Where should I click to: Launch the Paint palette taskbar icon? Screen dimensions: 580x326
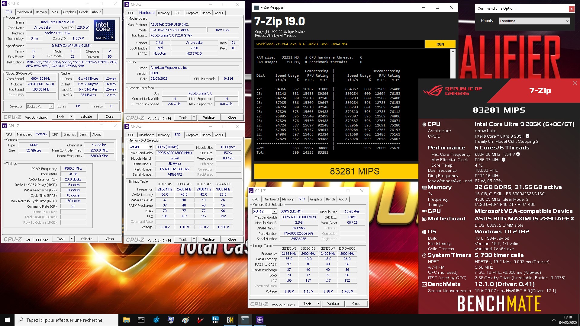point(185,320)
